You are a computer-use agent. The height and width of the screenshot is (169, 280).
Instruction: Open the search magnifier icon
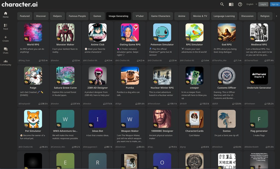coord(222,4)
